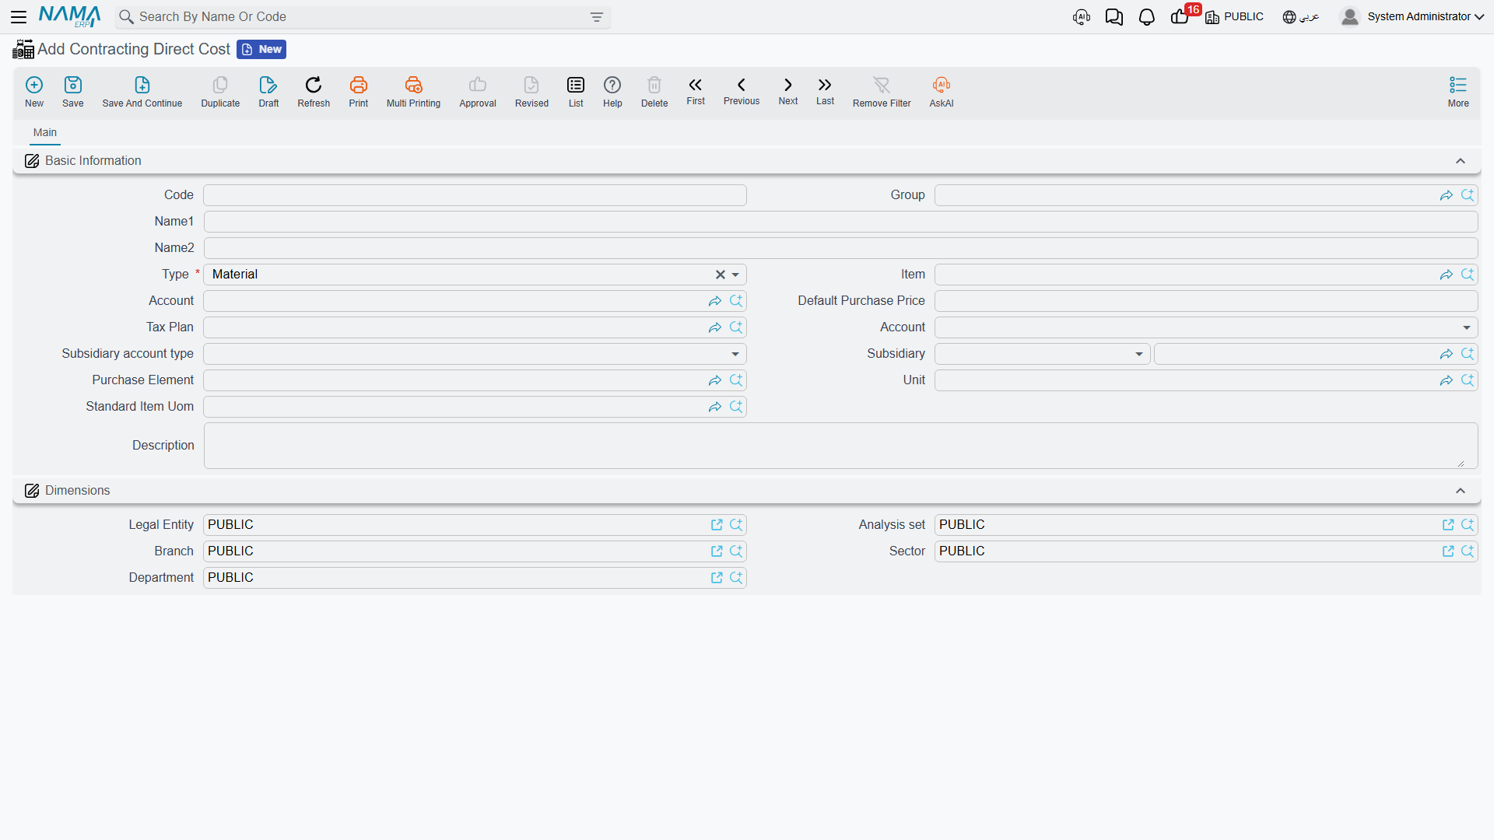
Task: Open Legal Entity record in new window
Action: pos(717,525)
